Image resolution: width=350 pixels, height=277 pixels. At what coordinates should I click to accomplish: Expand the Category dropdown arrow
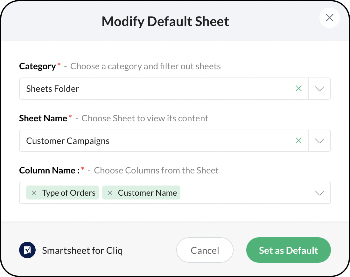coord(319,89)
